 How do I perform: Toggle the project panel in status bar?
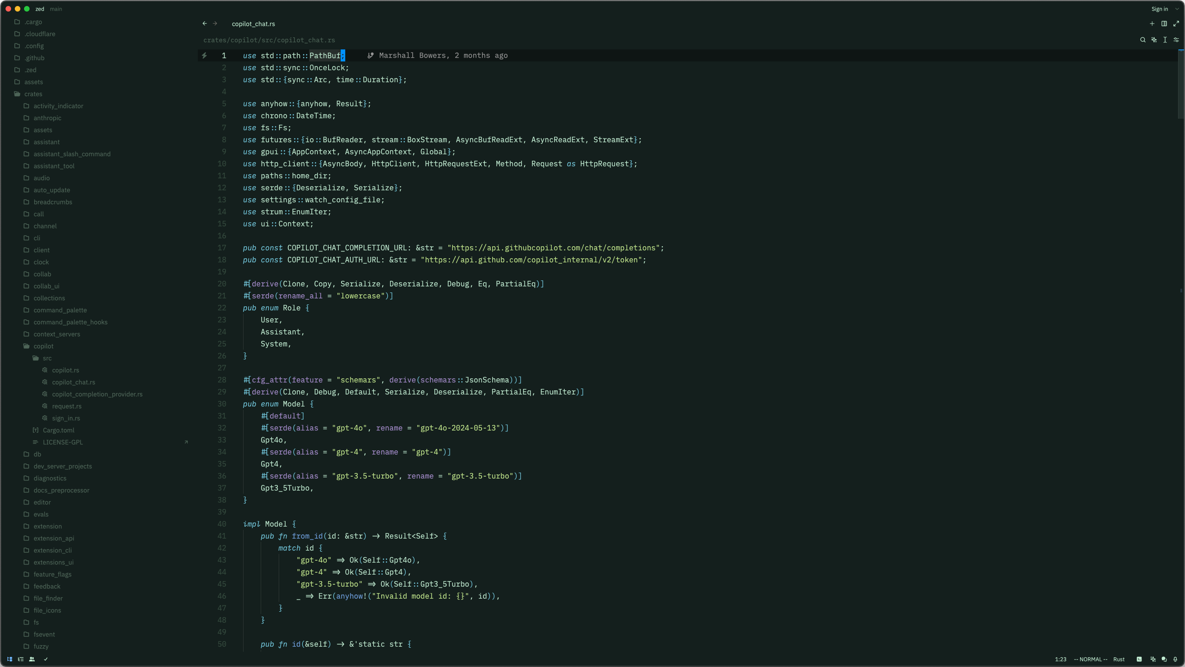(x=9, y=659)
